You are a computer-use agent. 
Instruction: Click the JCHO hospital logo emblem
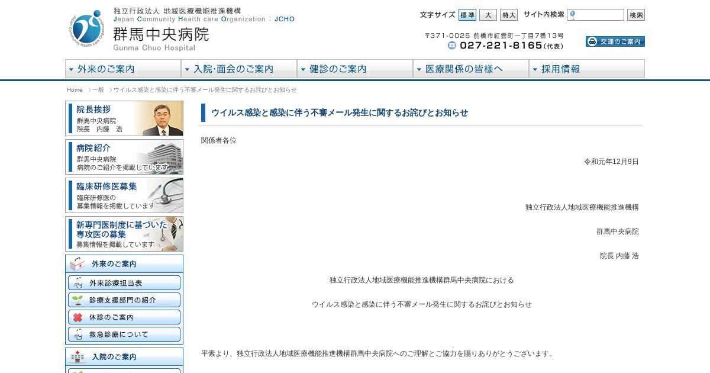pyautogui.click(x=88, y=28)
